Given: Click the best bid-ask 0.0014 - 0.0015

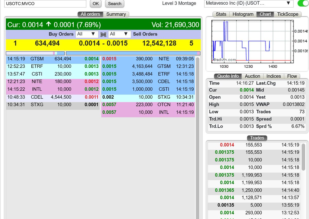Looking at the screenshot, I should 103,43.
